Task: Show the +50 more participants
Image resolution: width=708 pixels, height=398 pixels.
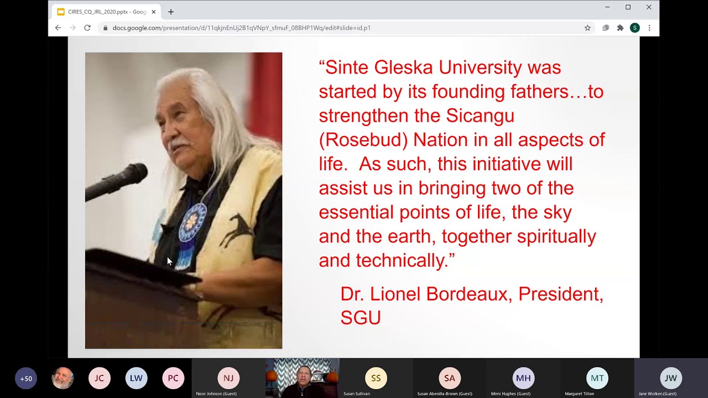Action: [x=26, y=379]
